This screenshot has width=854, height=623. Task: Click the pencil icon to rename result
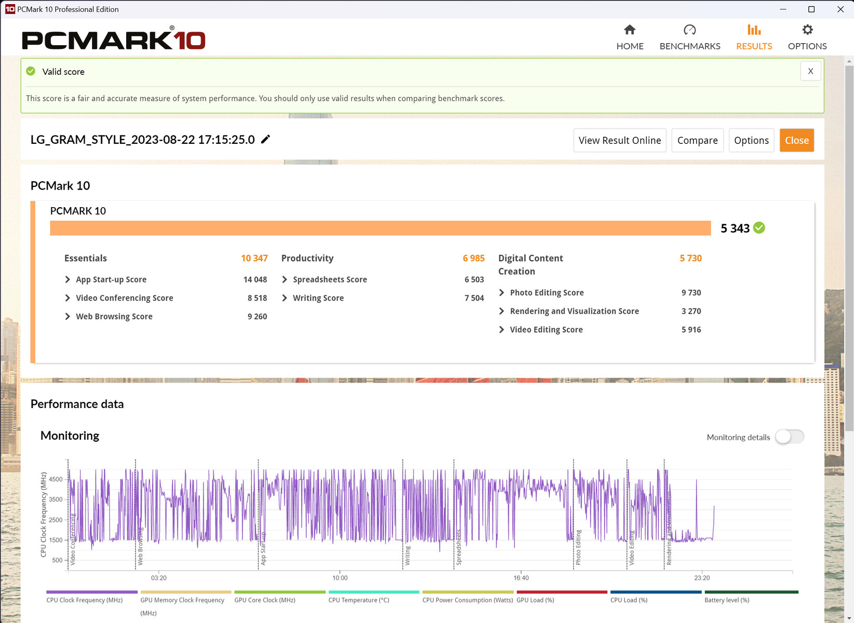265,139
